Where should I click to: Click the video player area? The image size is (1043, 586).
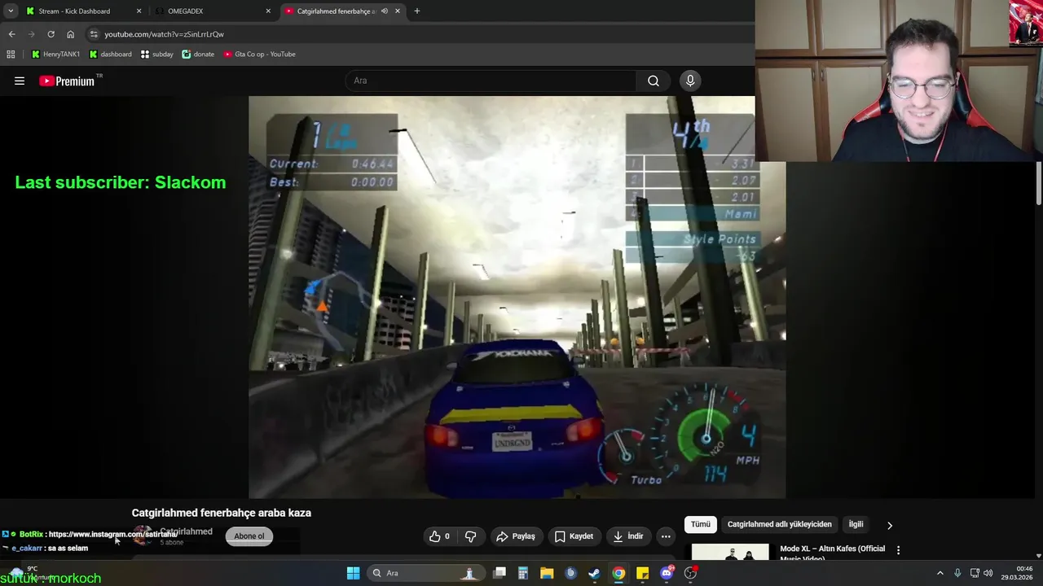point(517,297)
